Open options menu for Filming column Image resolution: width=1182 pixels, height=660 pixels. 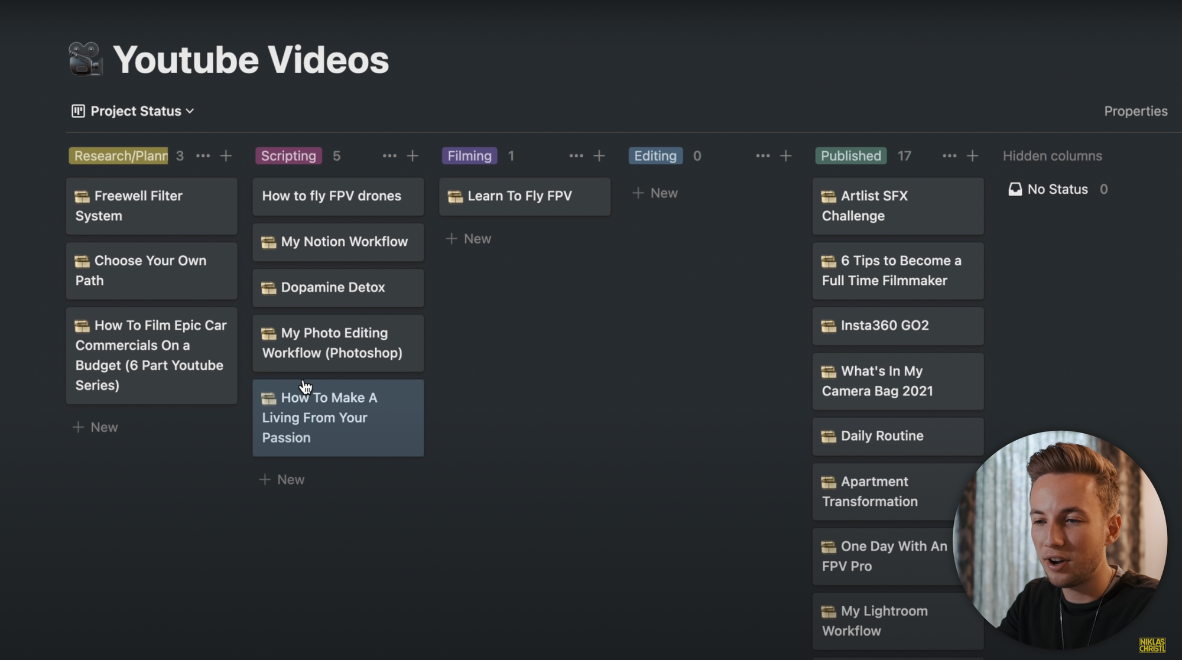[576, 156]
